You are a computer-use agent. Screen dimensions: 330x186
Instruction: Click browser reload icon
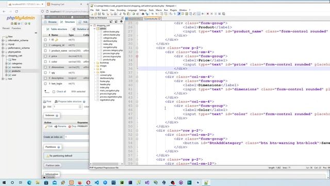coord(16,11)
